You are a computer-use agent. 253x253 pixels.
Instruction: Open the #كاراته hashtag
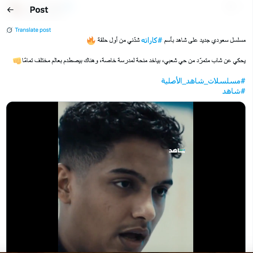pos(152,40)
